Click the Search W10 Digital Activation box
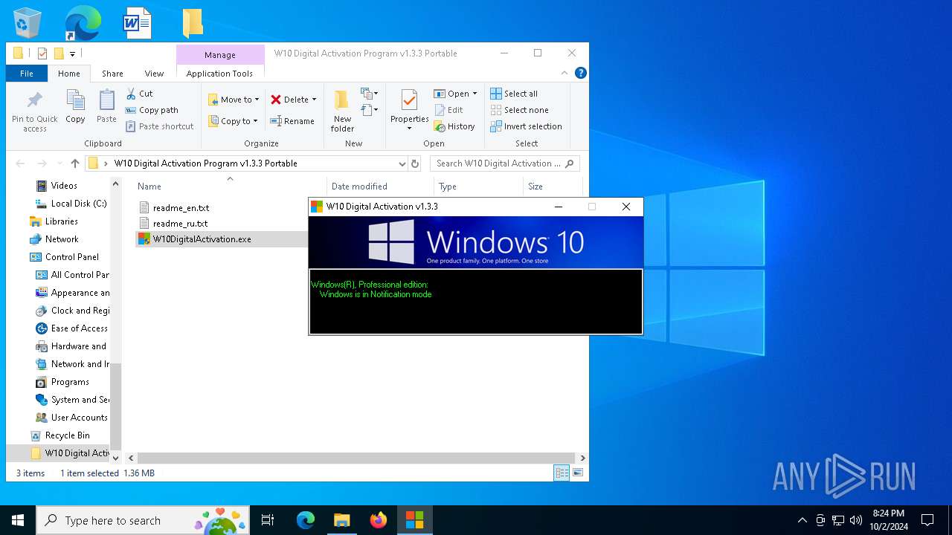 505,163
